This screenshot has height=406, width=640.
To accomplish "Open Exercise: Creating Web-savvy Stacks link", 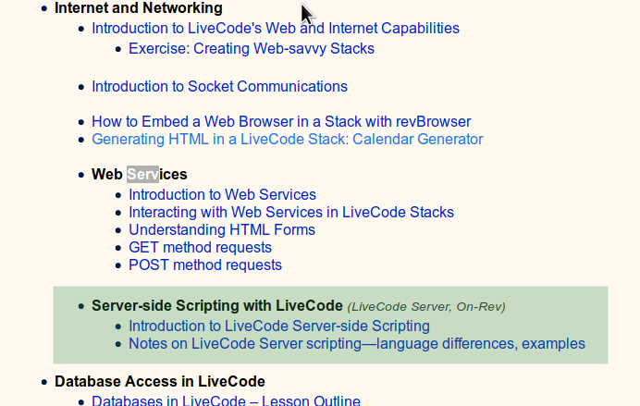I will pyautogui.click(x=251, y=48).
